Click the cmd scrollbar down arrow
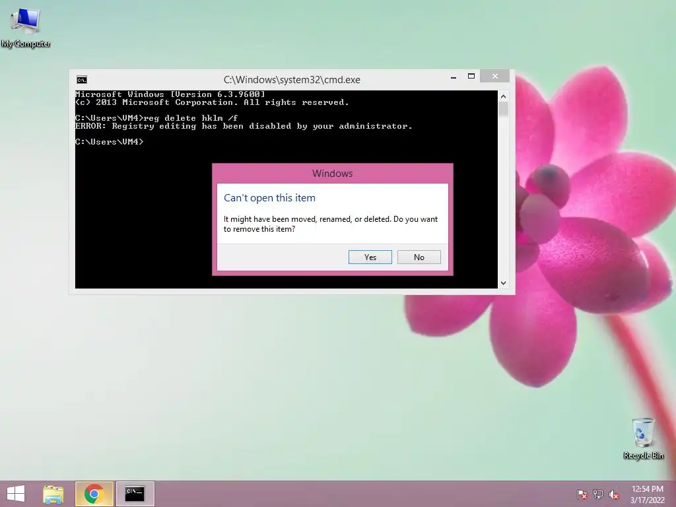Image resolution: width=676 pixels, height=507 pixels. click(x=503, y=283)
